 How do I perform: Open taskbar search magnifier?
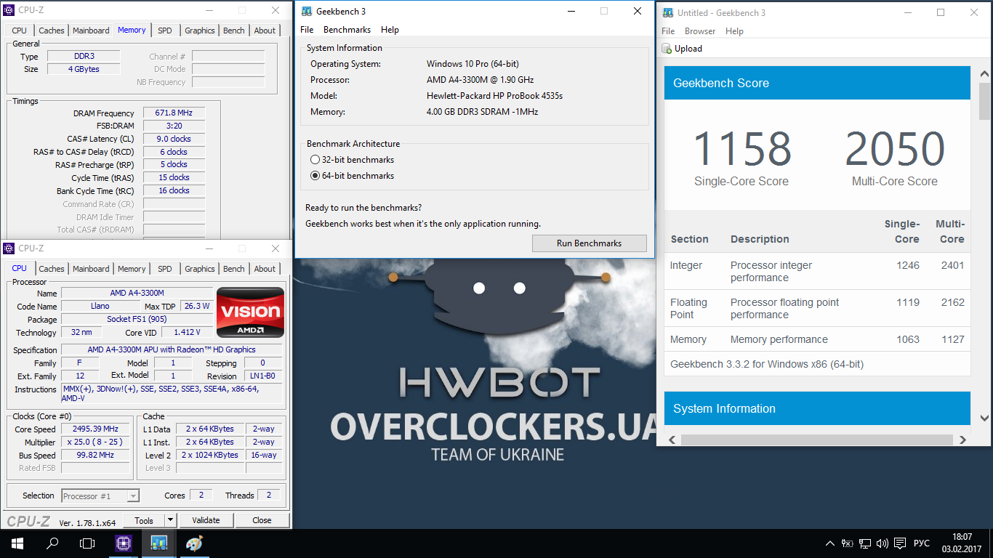52,543
